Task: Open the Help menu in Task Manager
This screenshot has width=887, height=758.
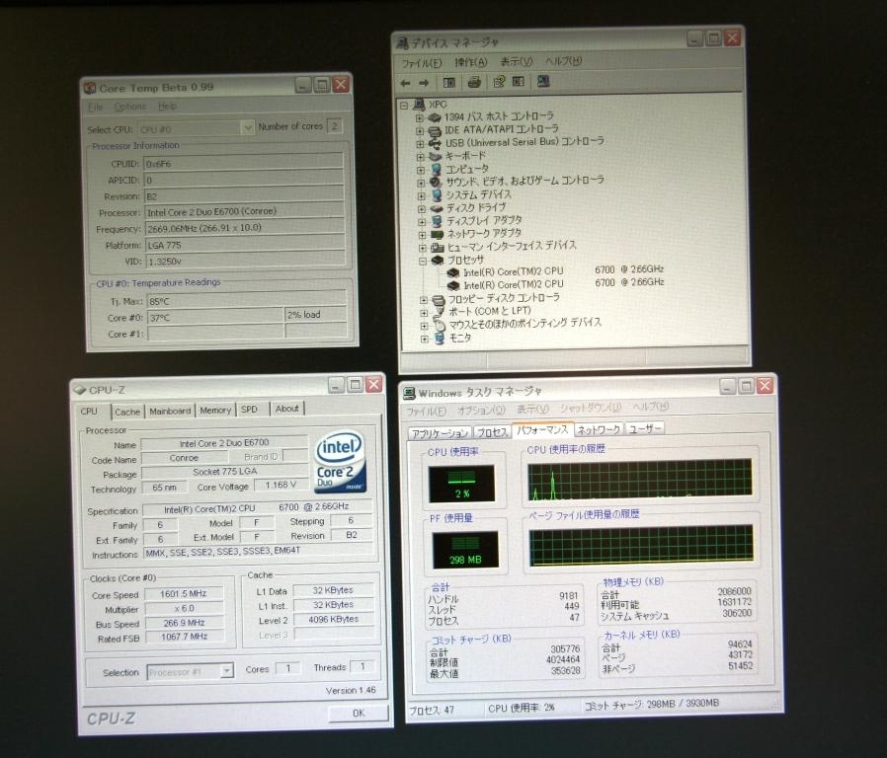Action: pos(651,407)
